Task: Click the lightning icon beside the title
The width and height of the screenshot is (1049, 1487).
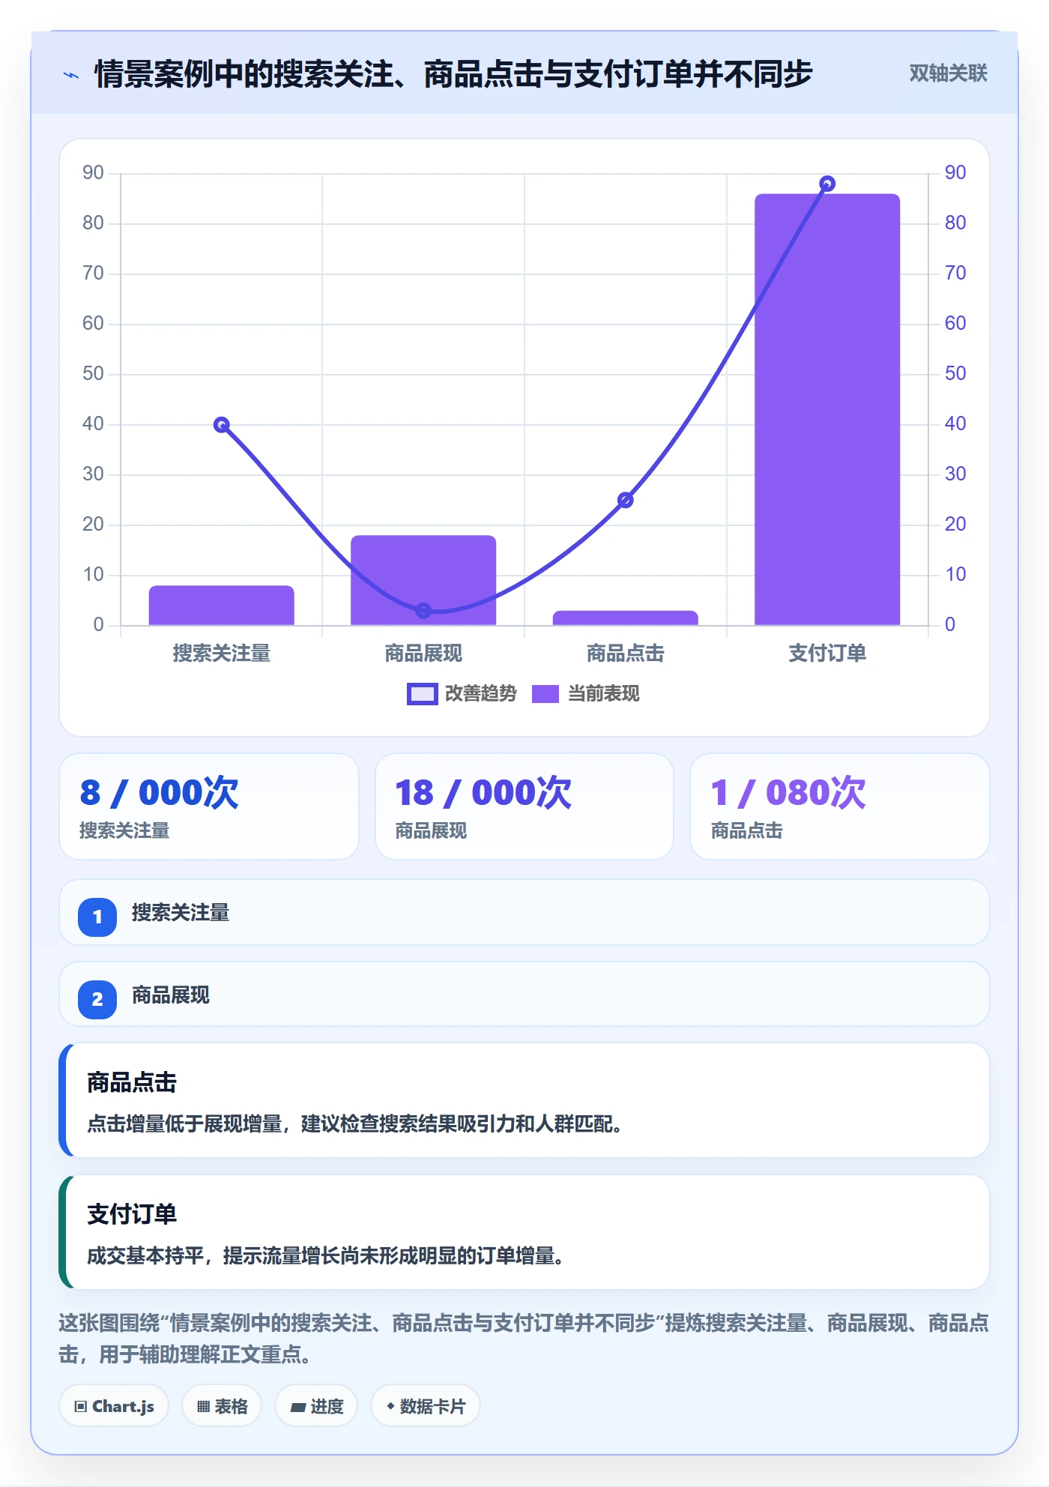Action: click(x=71, y=75)
